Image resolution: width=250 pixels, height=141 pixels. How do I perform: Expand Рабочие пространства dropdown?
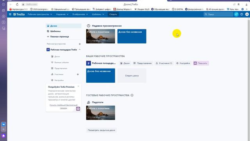click(x=40, y=14)
